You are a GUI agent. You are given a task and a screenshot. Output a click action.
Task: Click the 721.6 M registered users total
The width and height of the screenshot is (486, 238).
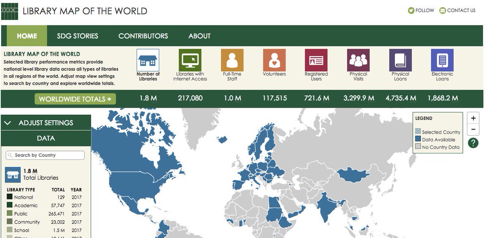coord(316,98)
